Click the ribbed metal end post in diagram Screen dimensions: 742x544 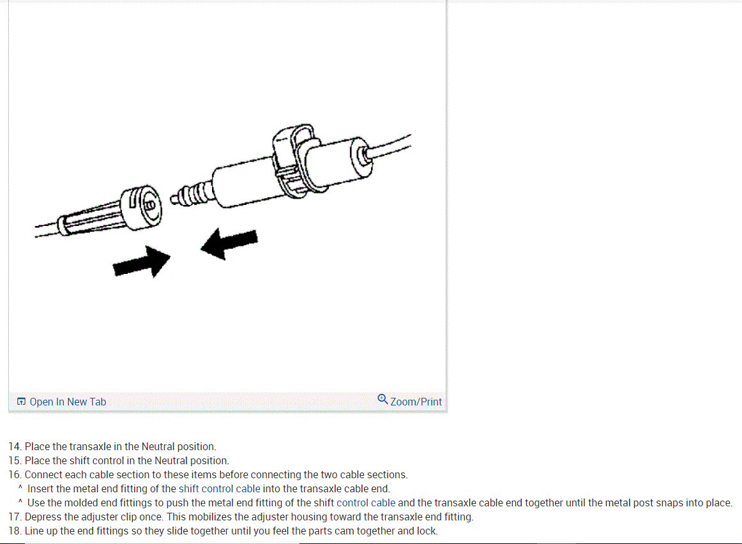tap(192, 195)
